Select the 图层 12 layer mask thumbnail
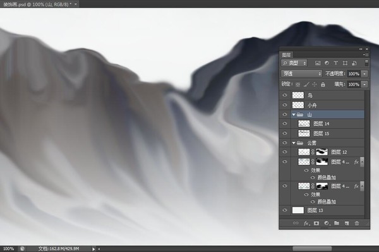 322,152
